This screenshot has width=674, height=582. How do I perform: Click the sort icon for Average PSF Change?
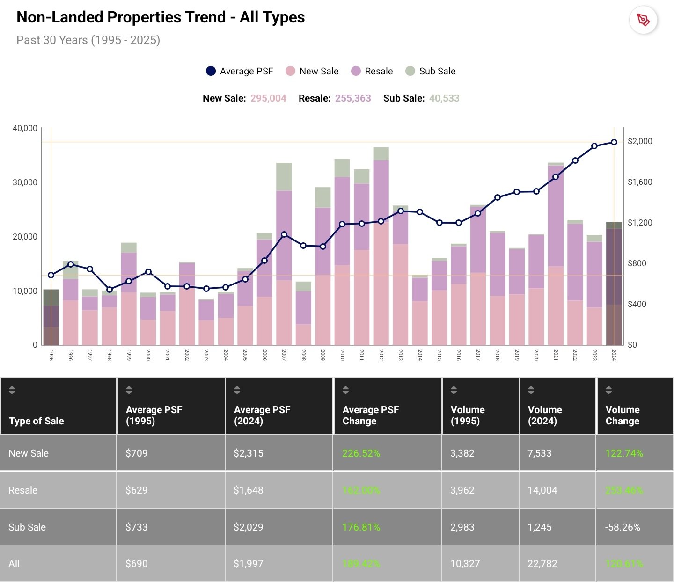345,389
